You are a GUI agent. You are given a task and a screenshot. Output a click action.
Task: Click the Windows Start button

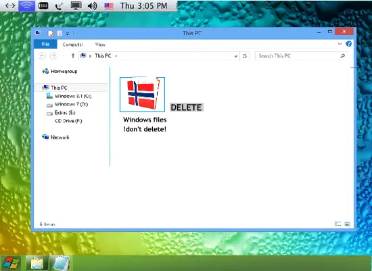tap(11, 263)
